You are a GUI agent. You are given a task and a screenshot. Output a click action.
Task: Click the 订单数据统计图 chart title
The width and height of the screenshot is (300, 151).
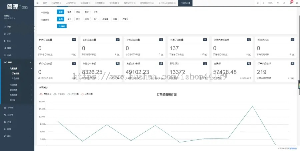coord(166,94)
